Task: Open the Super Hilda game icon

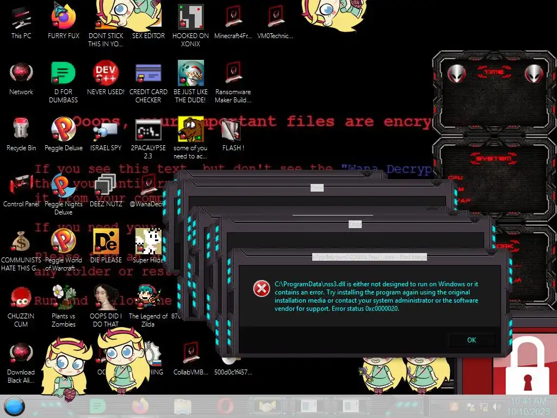Action: (148, 246)
